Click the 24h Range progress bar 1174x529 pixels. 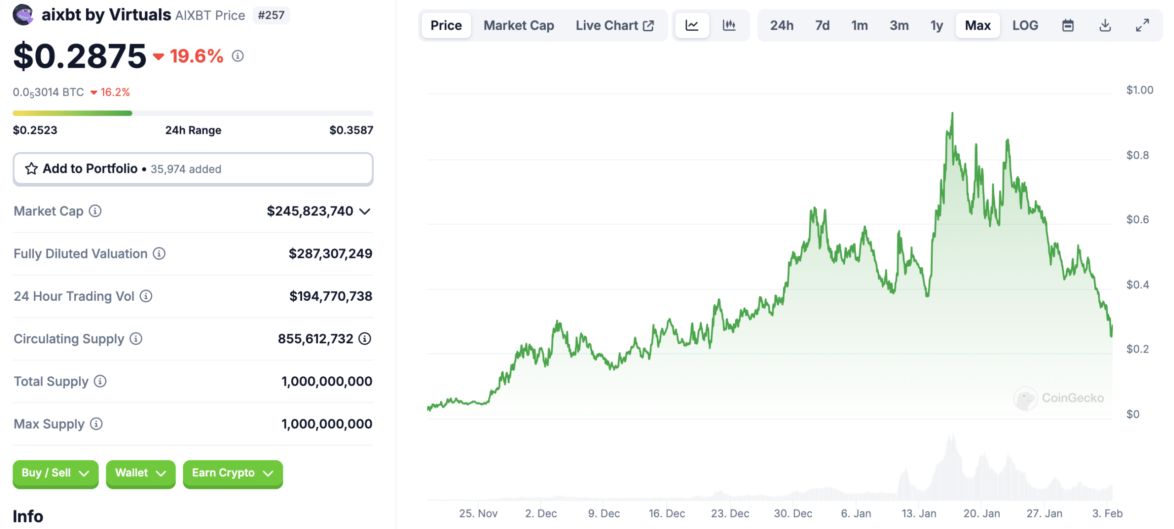pos(193,113)
